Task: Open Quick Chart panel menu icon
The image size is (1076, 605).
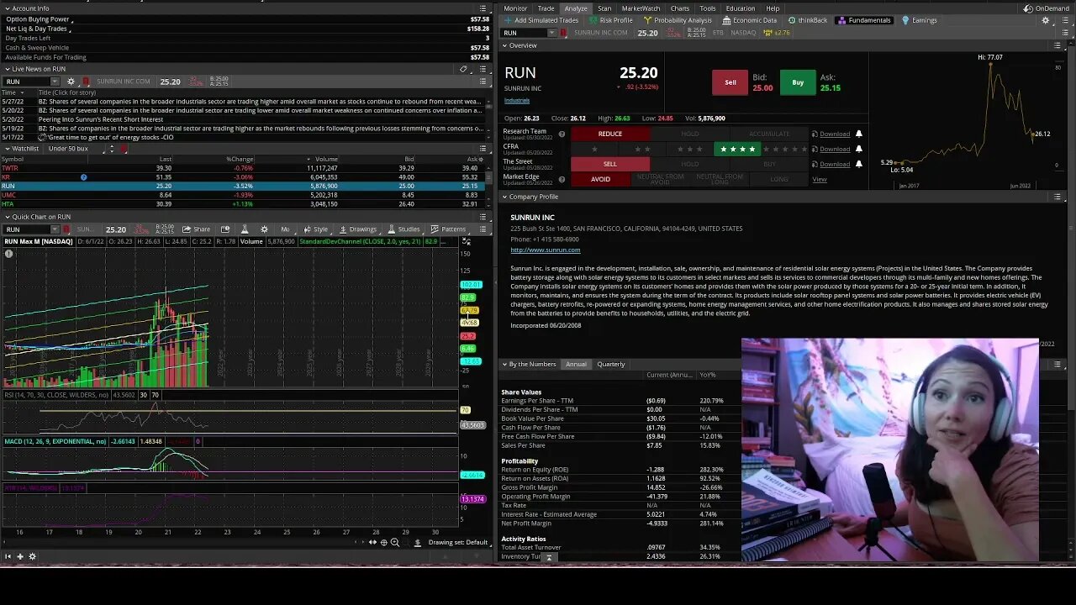Action: click(483, 217)
